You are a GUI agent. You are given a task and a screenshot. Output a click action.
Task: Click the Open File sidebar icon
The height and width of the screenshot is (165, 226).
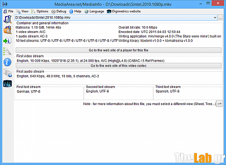tap(8, 19)
